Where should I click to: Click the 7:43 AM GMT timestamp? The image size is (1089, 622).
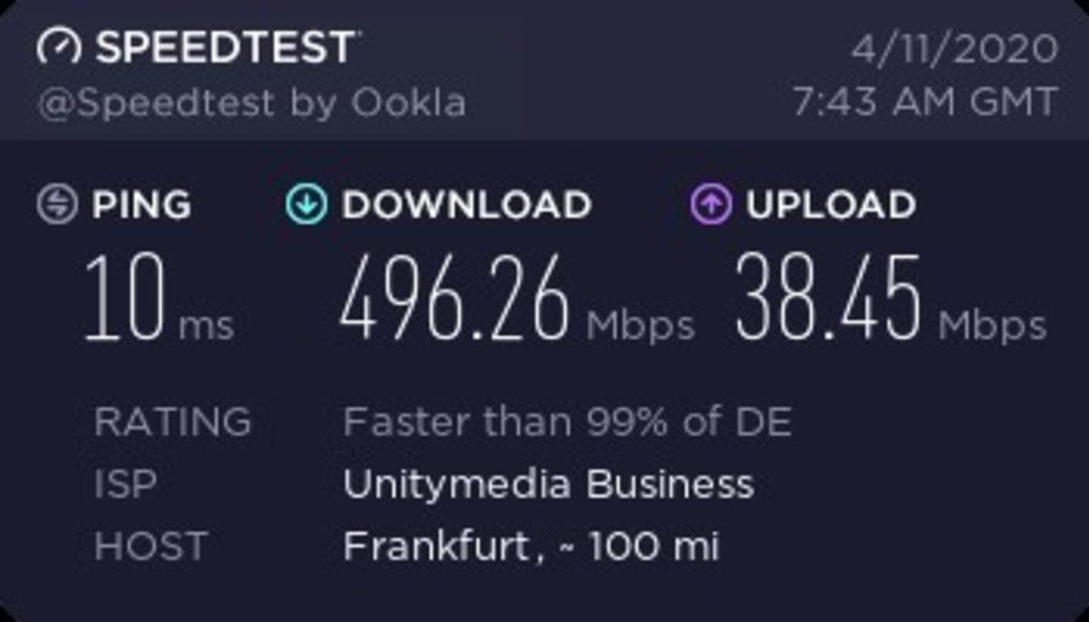point(926,102)
